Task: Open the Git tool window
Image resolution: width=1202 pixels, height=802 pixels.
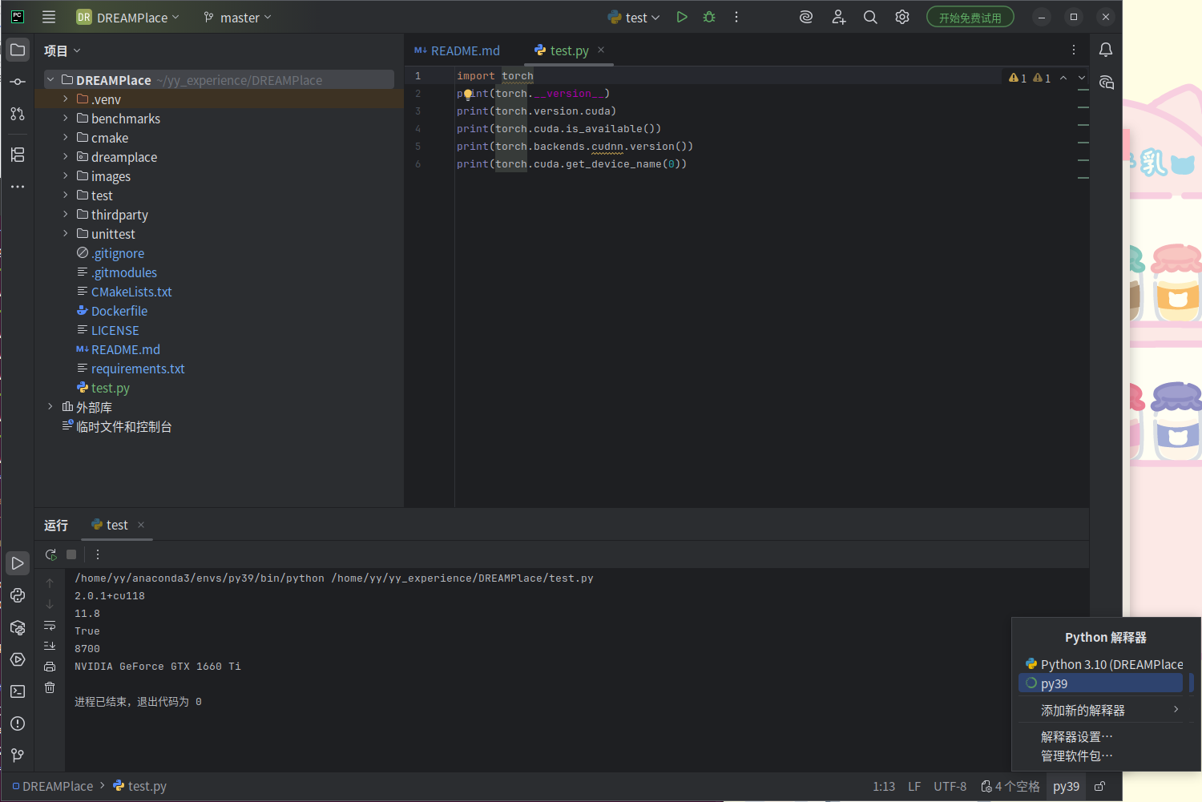Action: click(18, 756)
